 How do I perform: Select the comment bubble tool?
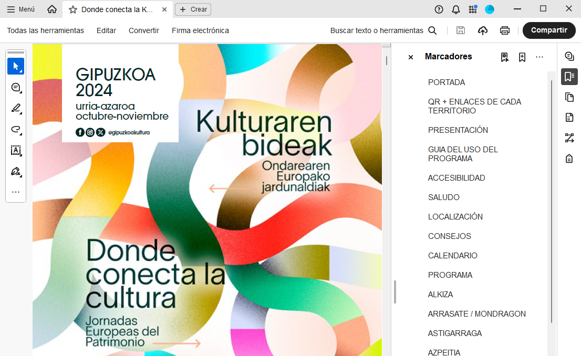coord(16,88)
